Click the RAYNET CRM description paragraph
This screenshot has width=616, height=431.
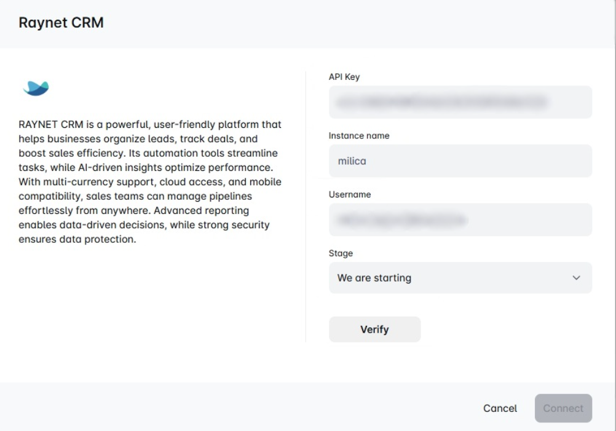151,182
